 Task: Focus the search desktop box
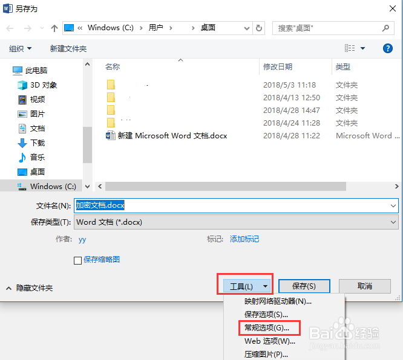333,28
